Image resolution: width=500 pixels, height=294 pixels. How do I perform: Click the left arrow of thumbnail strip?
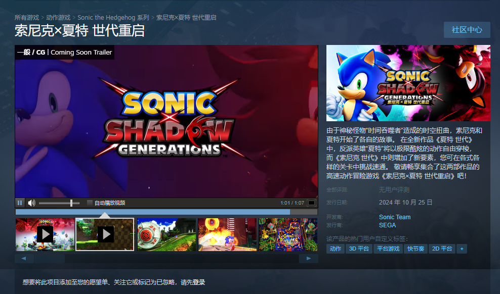(x=24, y=258)
